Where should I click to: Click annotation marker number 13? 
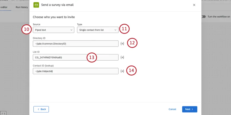coord(92,57)
